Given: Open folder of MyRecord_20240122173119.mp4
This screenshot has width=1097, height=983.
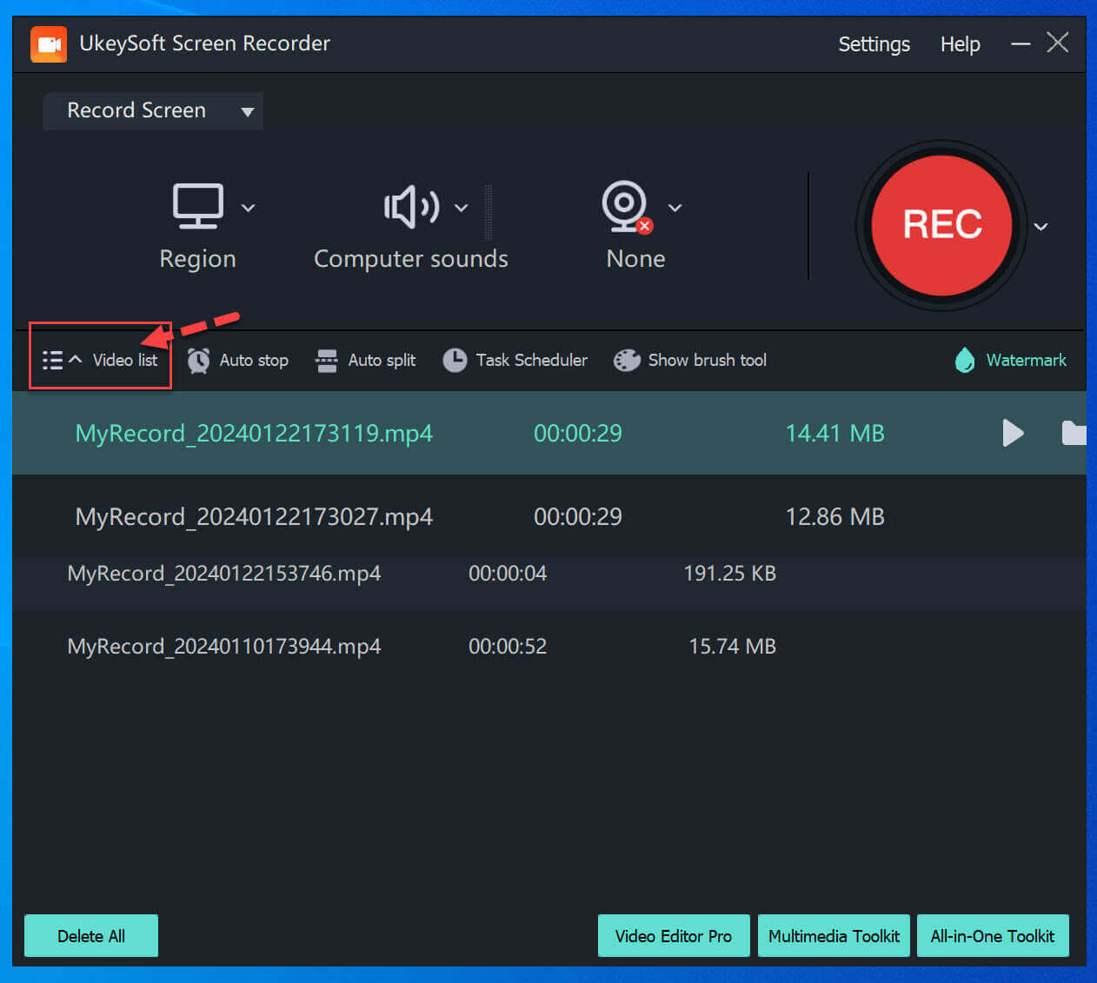Looking at the screenshot, I should (x=1074, y=433).
